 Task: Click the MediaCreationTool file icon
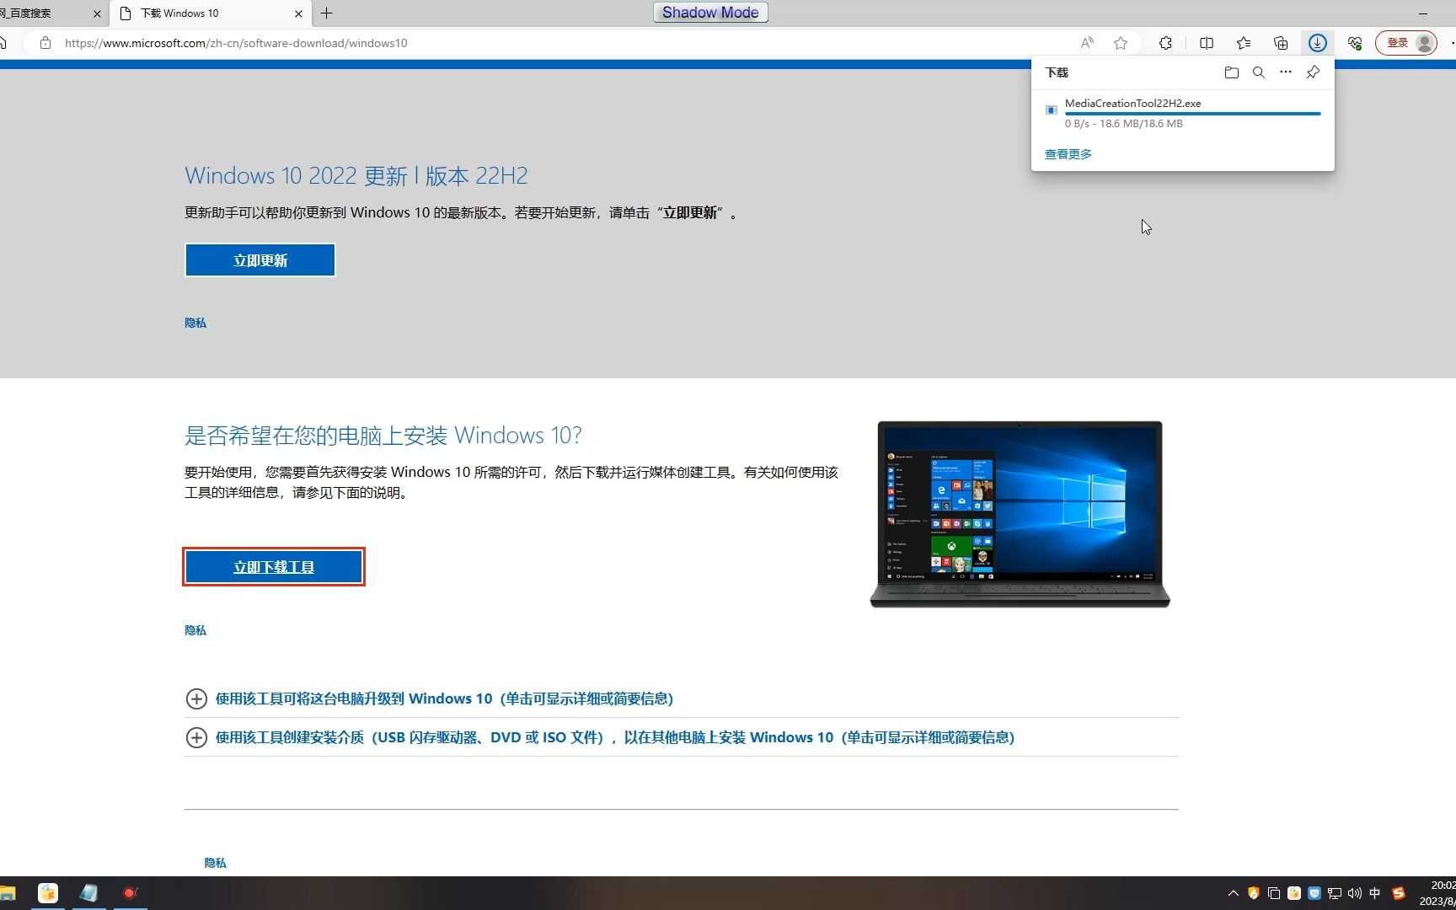[x=1052, y=110]
